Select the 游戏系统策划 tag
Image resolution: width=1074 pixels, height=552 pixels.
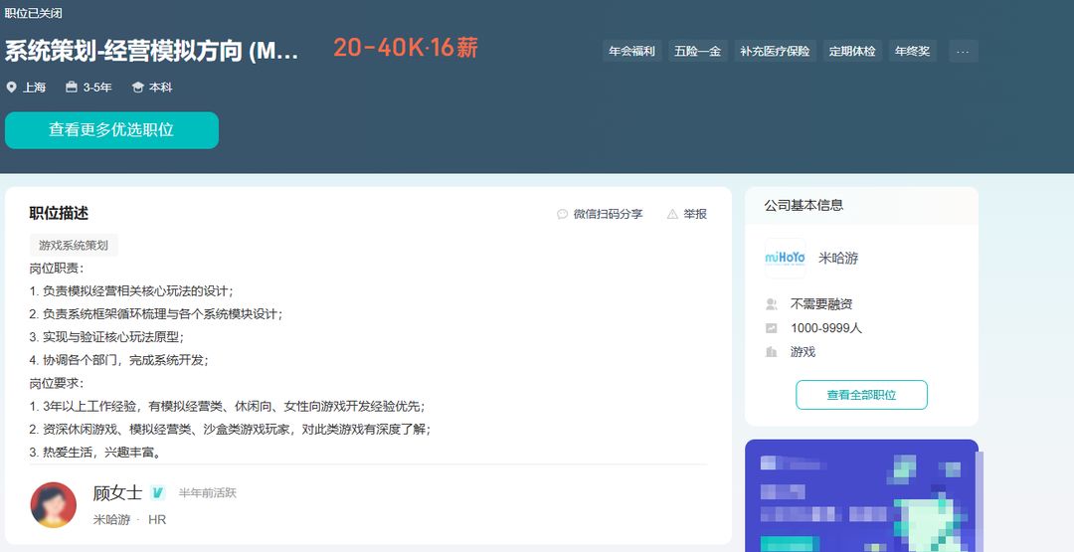pos(74,246)
